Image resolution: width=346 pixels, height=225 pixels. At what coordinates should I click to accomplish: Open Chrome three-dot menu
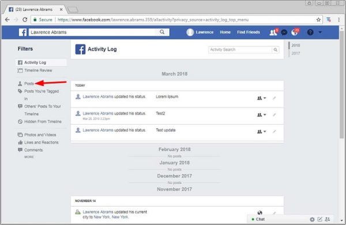pyautogui.click(x=339, y=20)
